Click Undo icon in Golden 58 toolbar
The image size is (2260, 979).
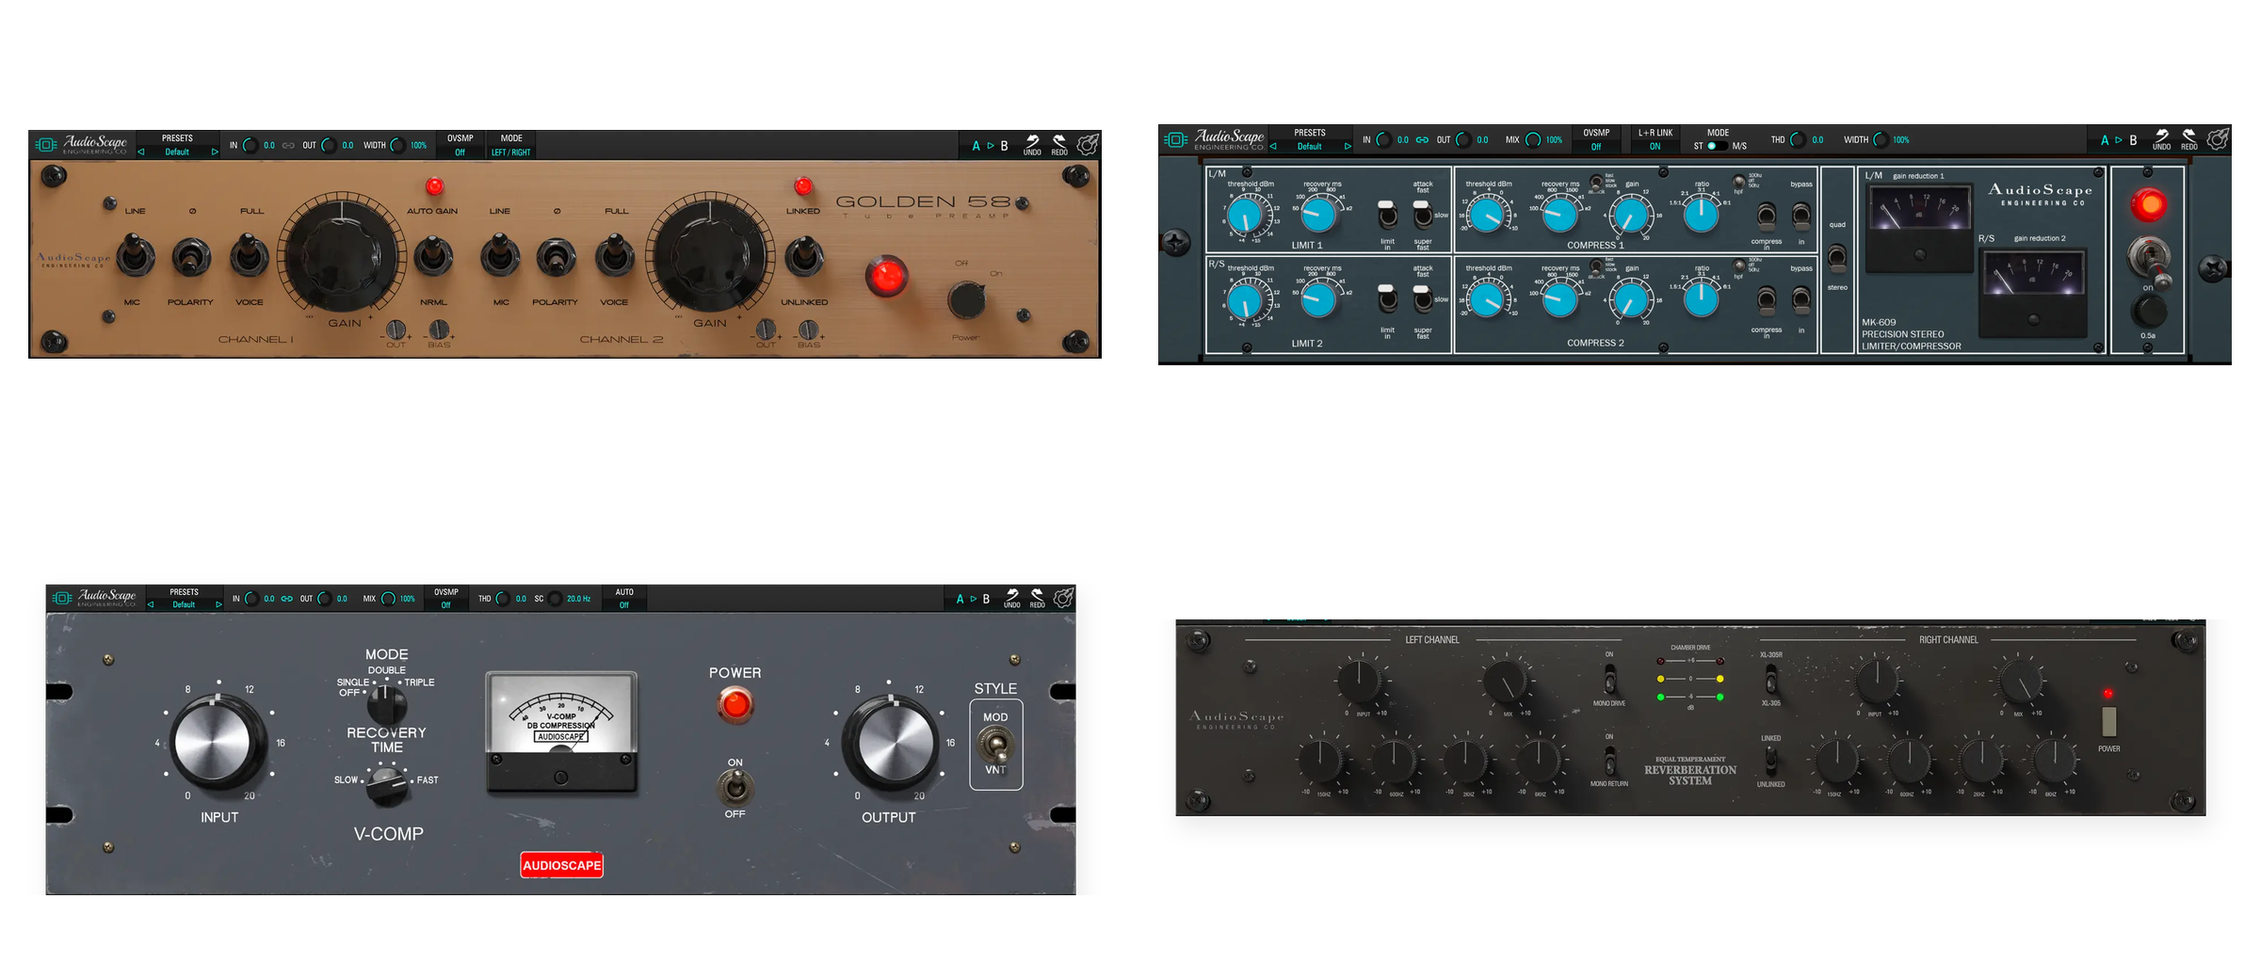(x=1032, y=144)
